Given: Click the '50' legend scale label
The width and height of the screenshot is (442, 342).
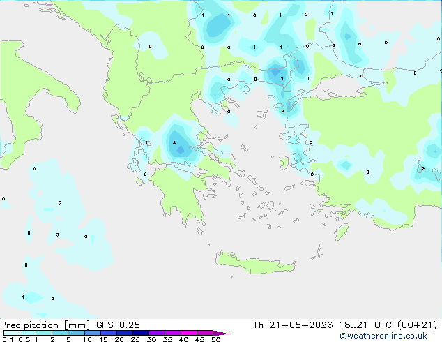Looking at the screenshot, I should pos(215,339).
